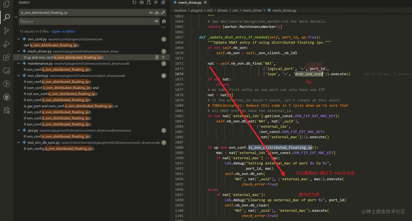Open the Explorer view in activity bar

(7, 4)
